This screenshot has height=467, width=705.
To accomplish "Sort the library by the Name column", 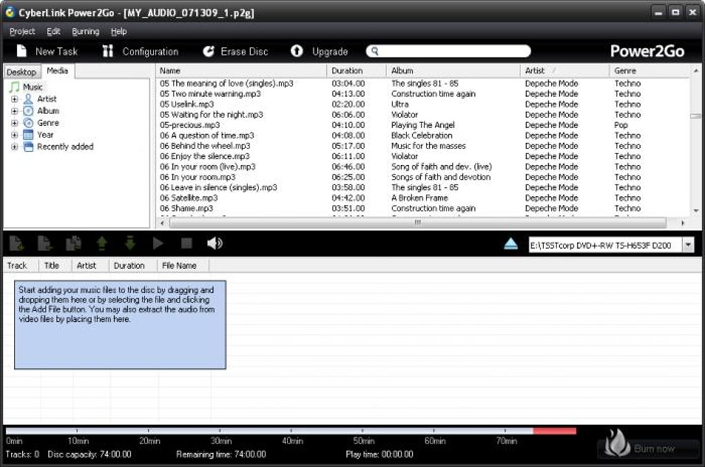I will [x=241, y=70].
